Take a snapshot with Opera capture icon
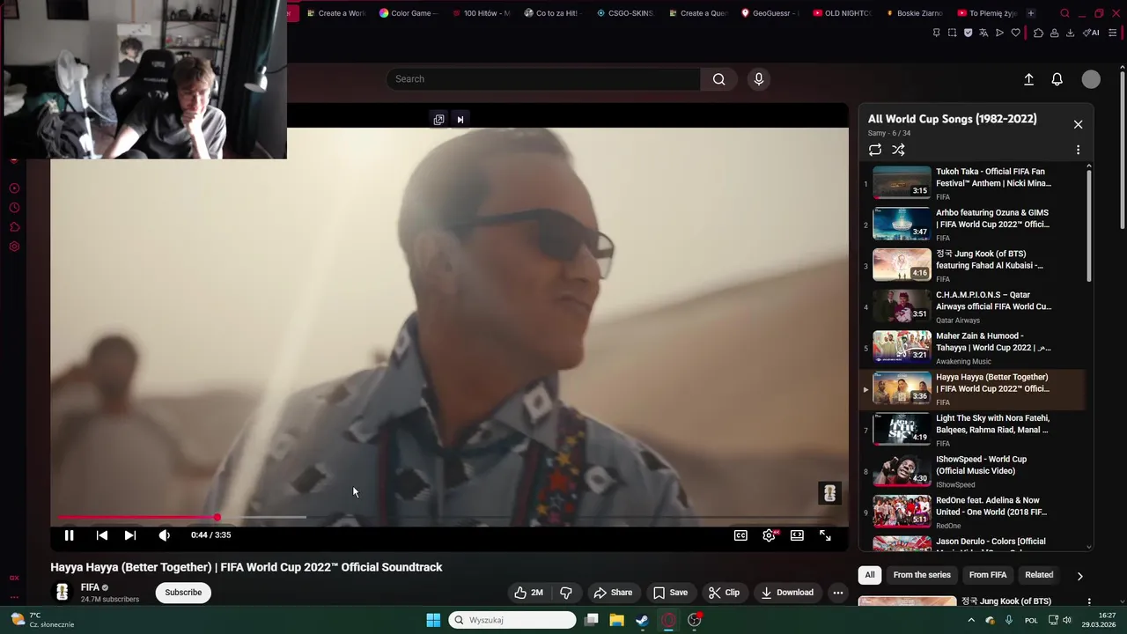This screenshot has width=1127, height=634. pos(952,33)
